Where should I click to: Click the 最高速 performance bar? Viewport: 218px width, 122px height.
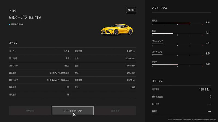(177, 23)
